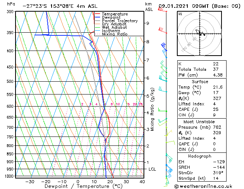Click the -30 temperature axis label

tap(30, 182)
